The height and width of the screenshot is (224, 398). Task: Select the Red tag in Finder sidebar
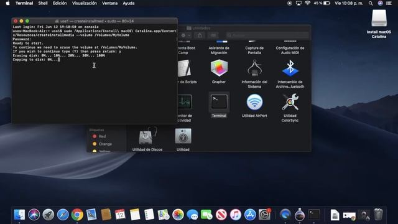click(99, 136)
